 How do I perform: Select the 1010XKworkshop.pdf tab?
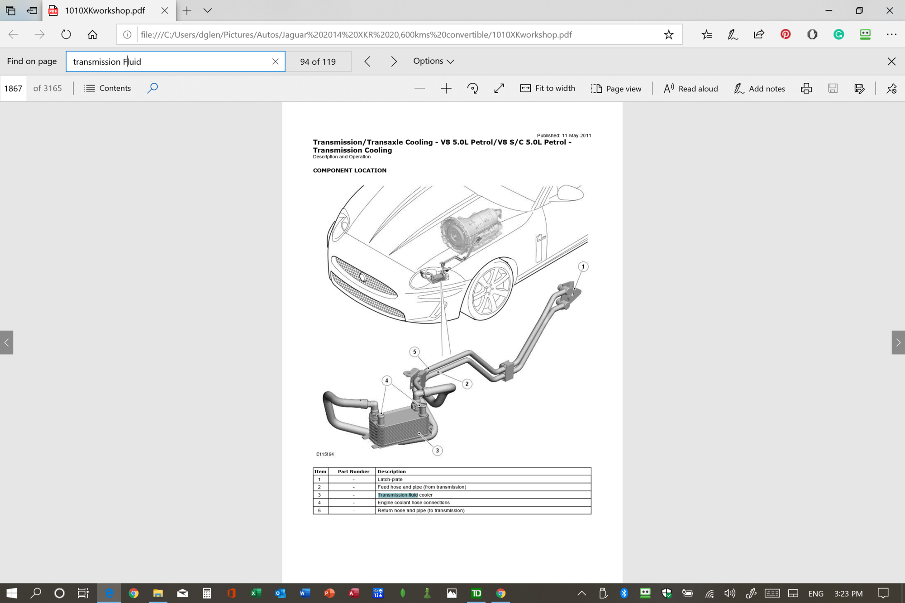(x=105, y=10)
